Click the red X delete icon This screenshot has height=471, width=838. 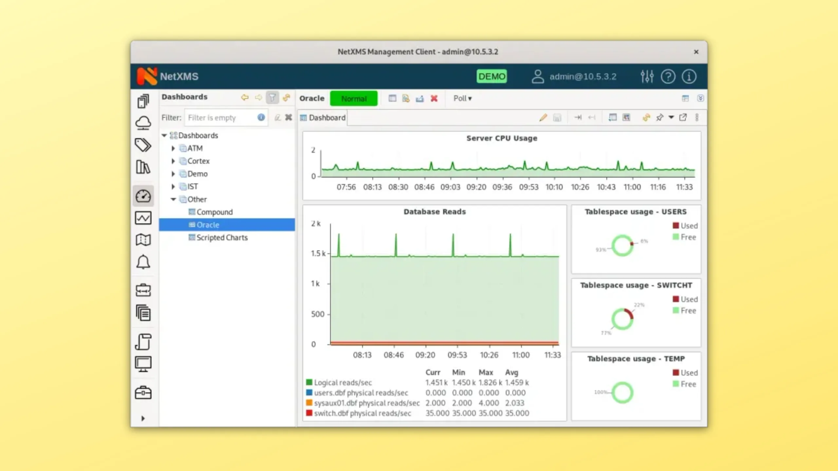click(434, 98)
